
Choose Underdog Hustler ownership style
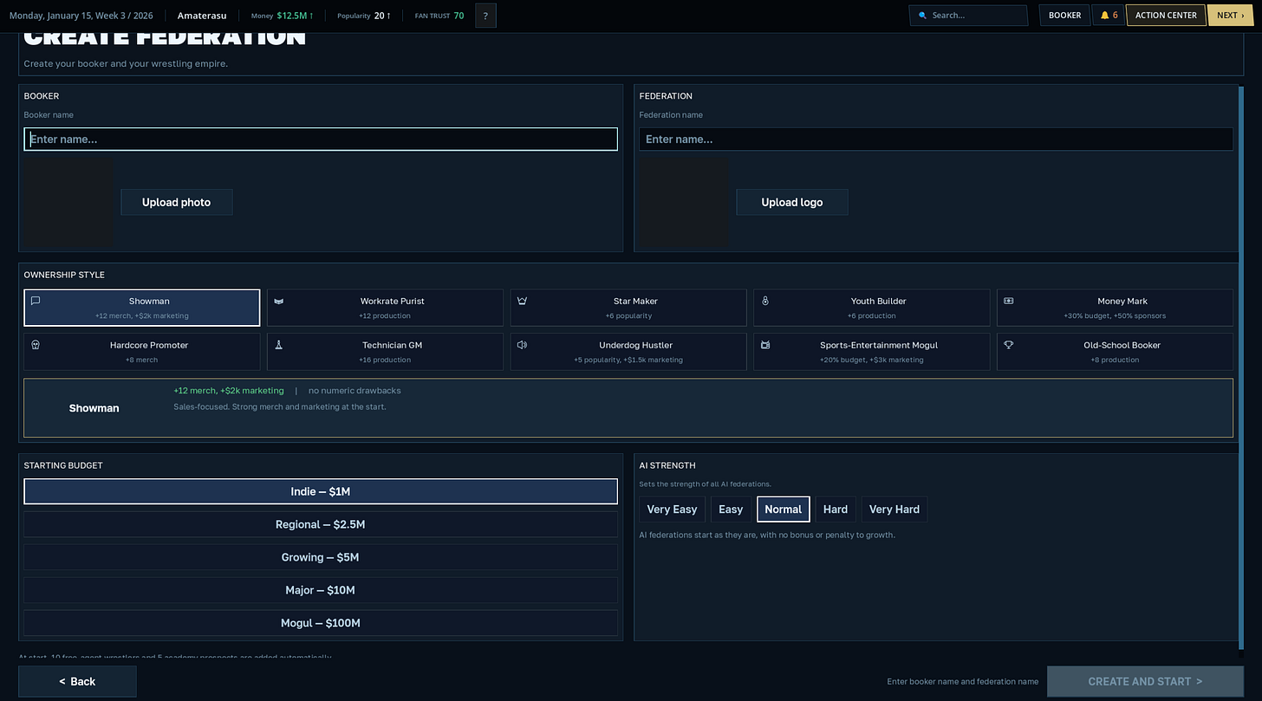point(628,352)
